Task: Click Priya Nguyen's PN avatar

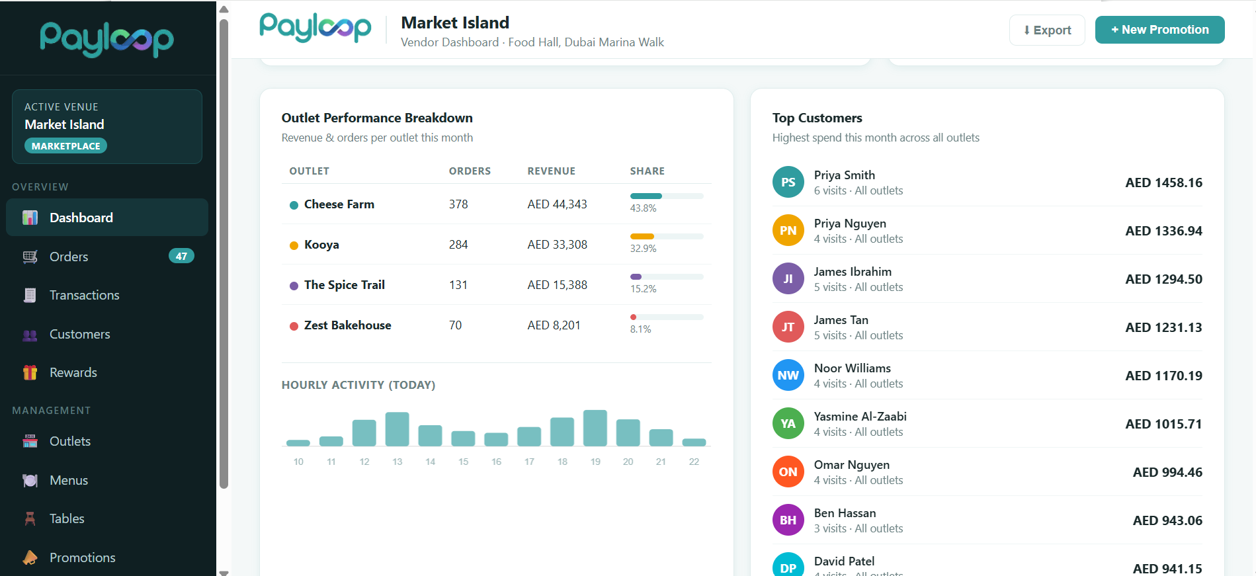Action: [x=788, y=231]
